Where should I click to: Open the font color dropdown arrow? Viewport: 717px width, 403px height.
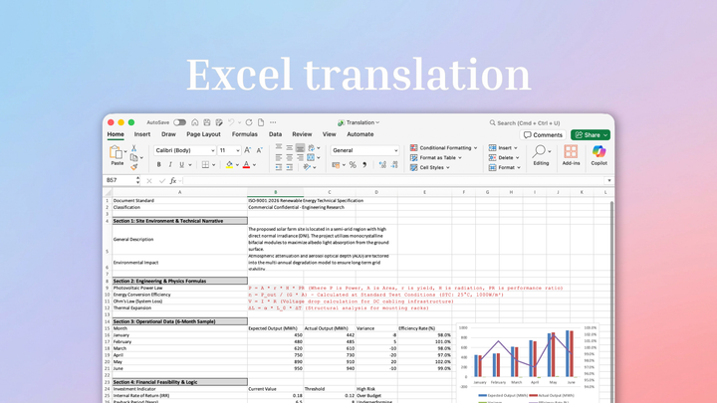click(254, 165)
